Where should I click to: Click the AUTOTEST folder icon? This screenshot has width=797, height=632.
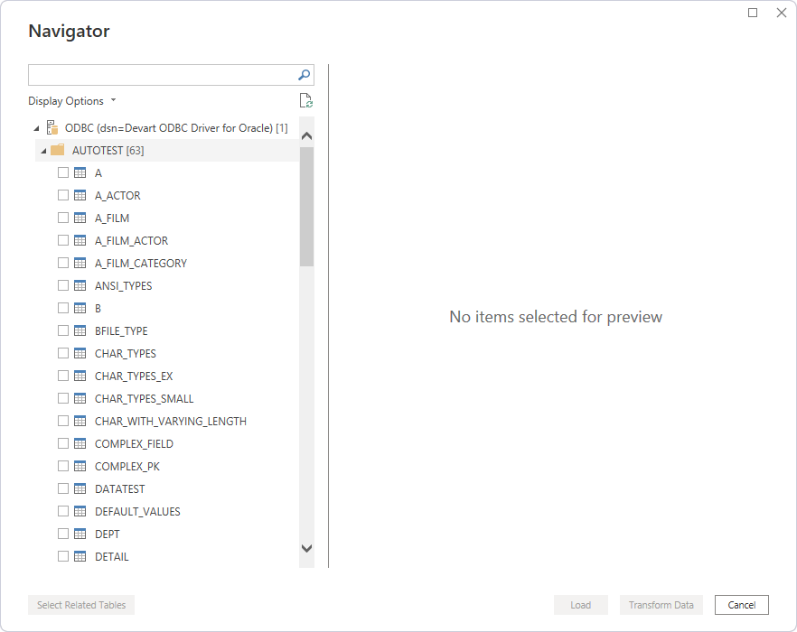click(x=58, y=151)
